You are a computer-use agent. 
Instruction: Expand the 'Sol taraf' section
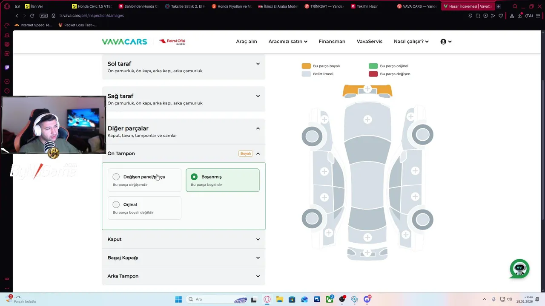(x=184, y=67)
